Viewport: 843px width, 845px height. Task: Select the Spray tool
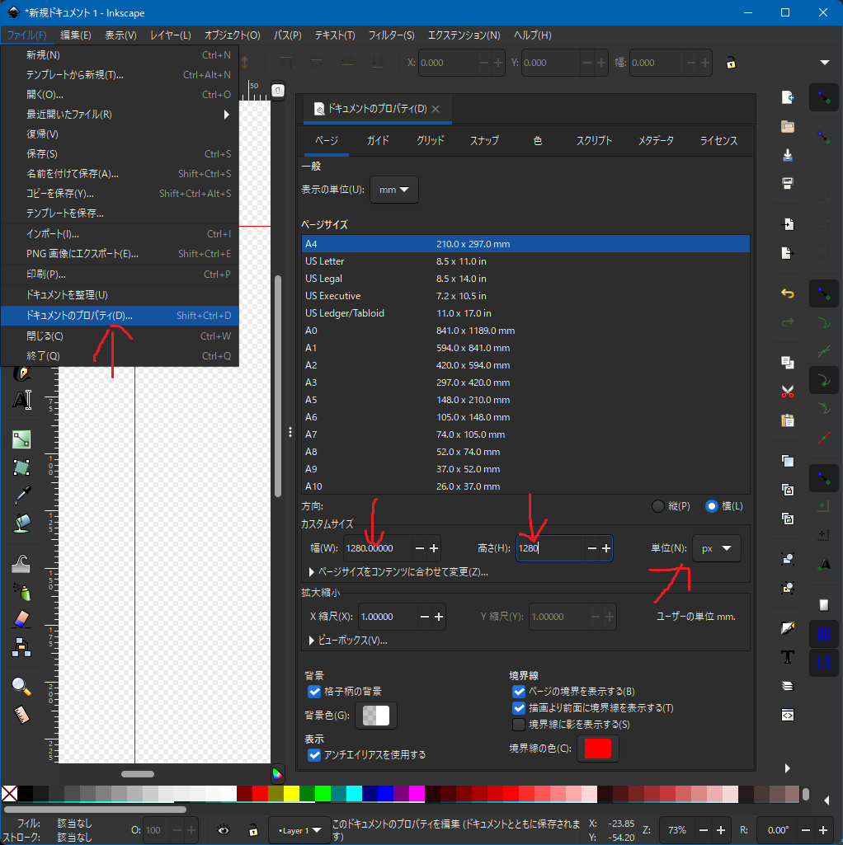point(21,592)
